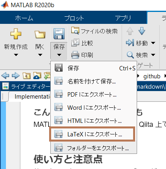This screenshot has height=169, width=166.
Task: Click the grey up arrow navigate icon
Action: (130, 31)
